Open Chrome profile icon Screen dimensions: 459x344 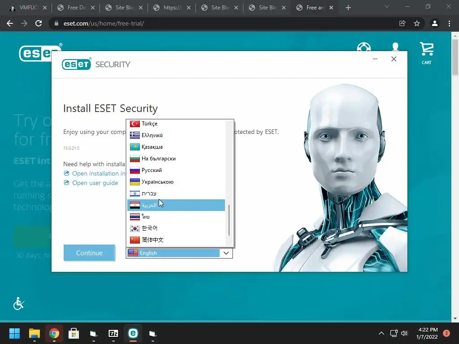(435, 23)
